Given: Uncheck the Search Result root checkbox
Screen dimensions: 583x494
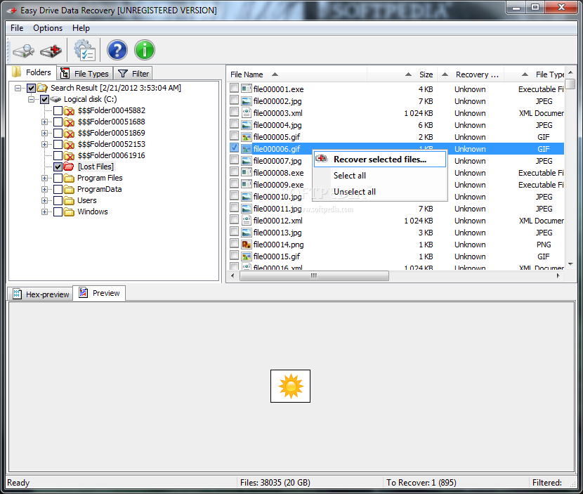Looking at the screenshot, I should tap(31, 88).
